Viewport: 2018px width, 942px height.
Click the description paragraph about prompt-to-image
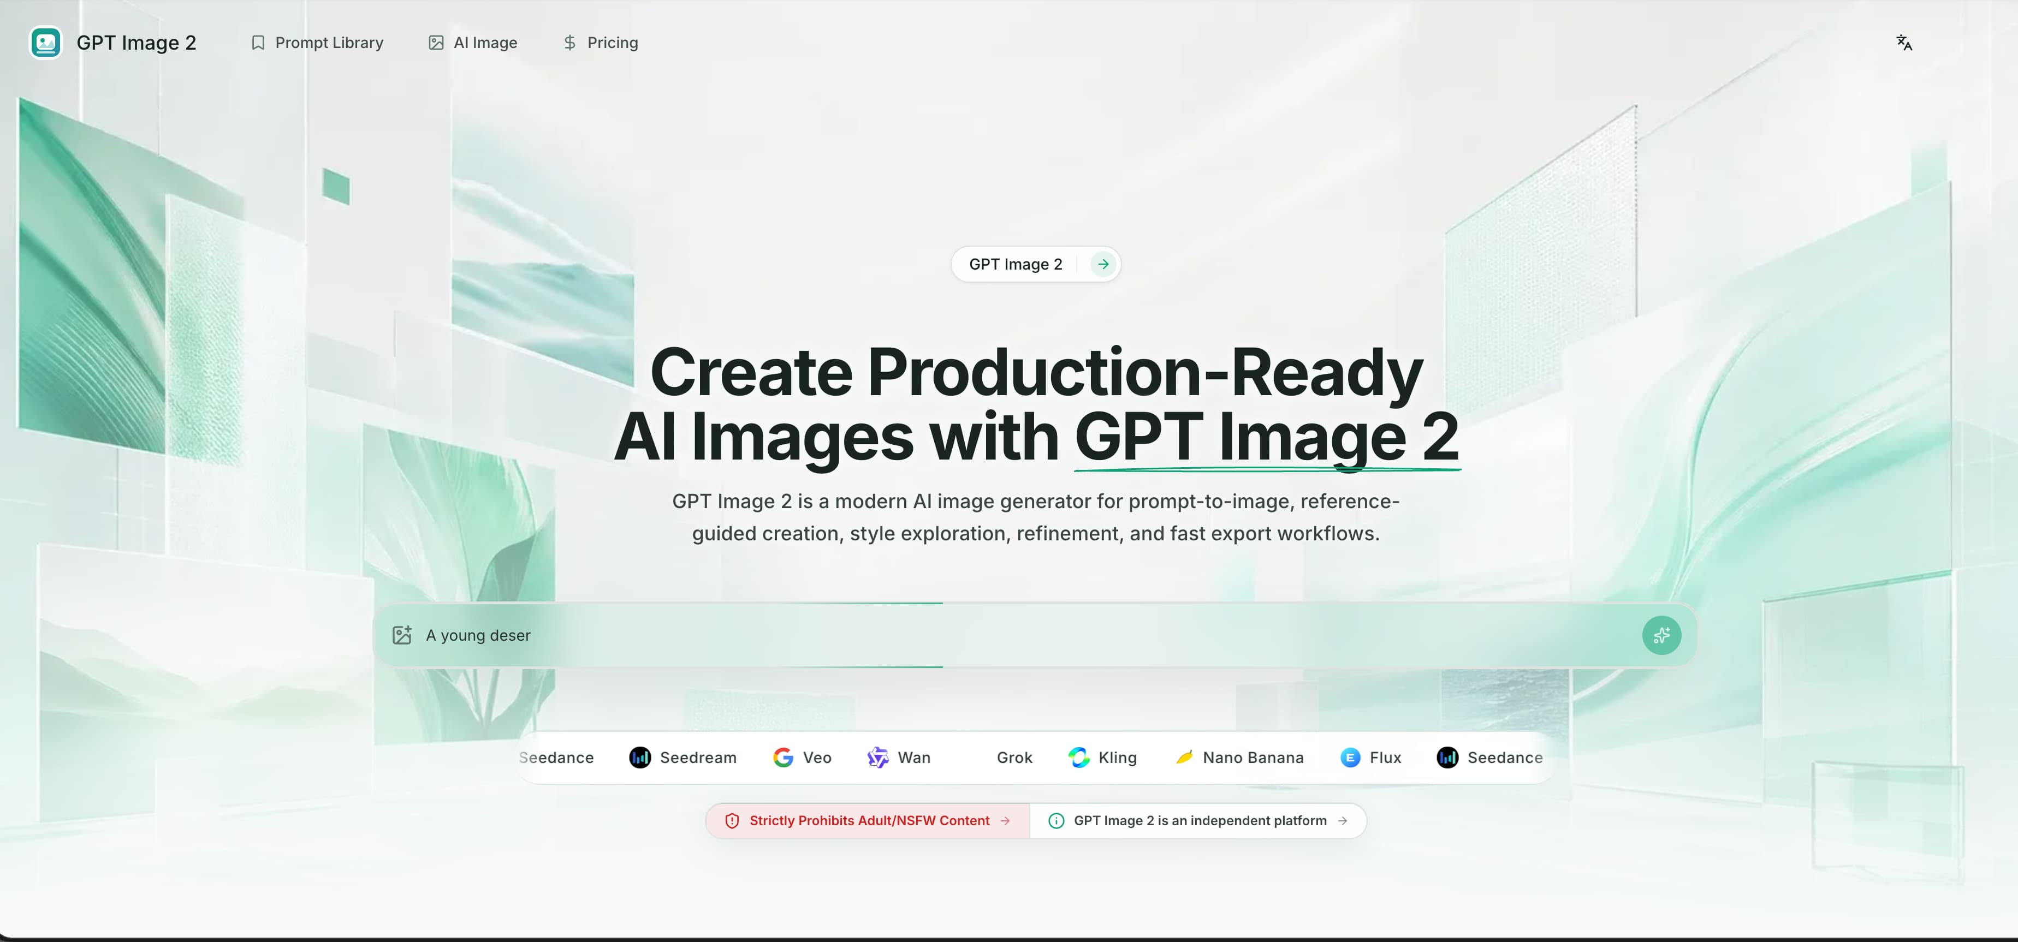(1036, 517)
